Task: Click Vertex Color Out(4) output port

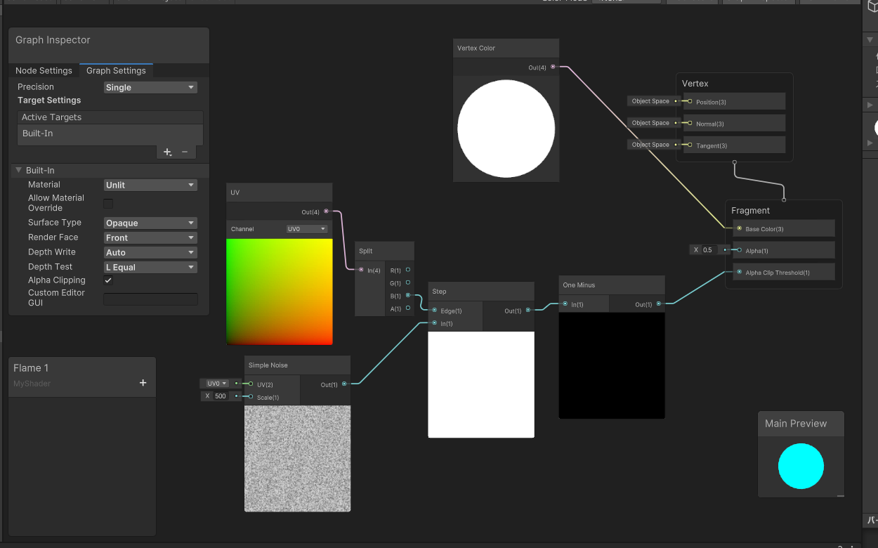Action: (x=553, y=67)
